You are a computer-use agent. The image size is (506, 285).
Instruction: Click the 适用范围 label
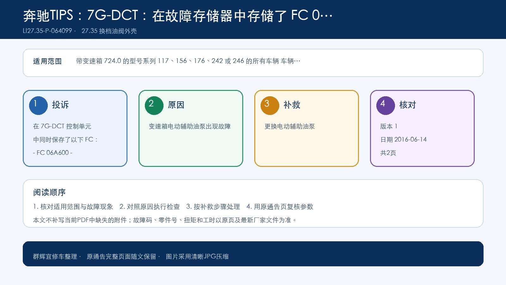[x=47, y=61]
